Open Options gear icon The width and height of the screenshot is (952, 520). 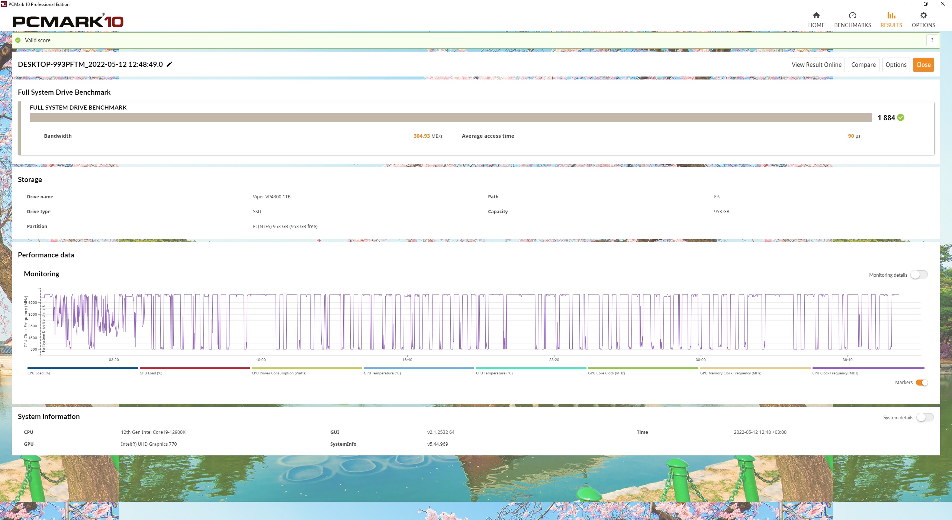pos(923,16)
